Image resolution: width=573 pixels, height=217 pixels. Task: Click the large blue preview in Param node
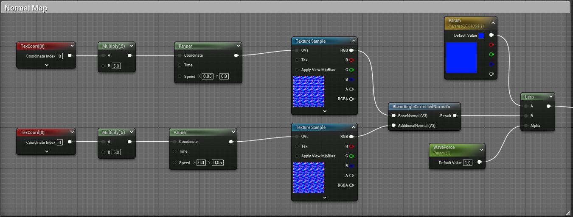[x=461, y=58]
